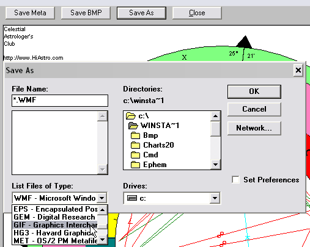310x247 pixels.
Task: Pick the MET - OS/2 PM Metafile option
Action: point(55,241)
